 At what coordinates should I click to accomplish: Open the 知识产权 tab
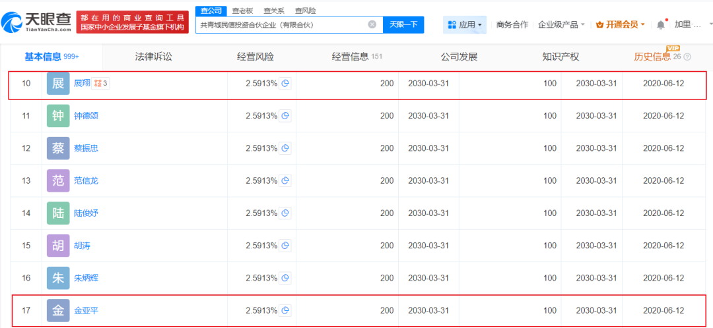pyautogui.click(x=560, y=57)
